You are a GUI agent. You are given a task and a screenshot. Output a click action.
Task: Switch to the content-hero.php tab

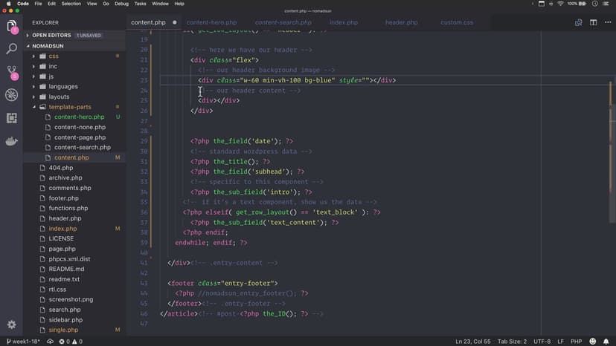click(x=211, y=22)
